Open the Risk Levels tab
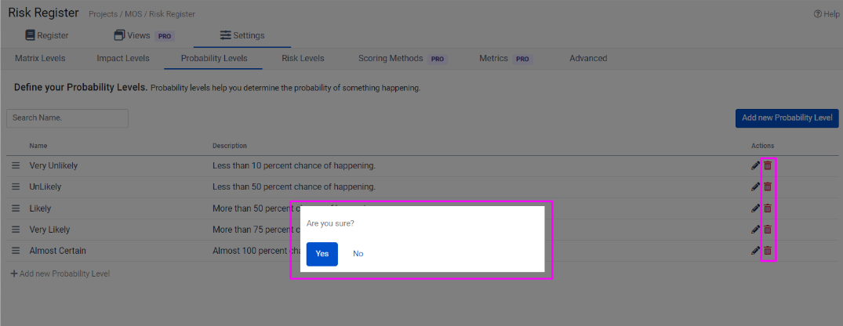The width and height of the screenshot is (843, 326). point(303,58)
